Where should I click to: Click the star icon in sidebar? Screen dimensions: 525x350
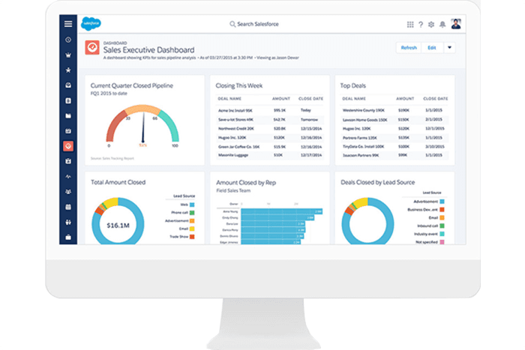pyautogui.click(x=68, y=70)
